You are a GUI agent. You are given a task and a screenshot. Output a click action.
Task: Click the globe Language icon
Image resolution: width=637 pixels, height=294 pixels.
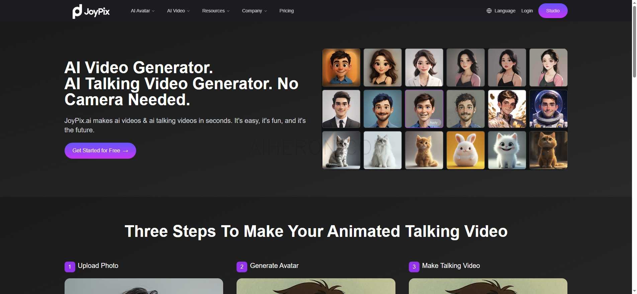click(x=489, y=11)
